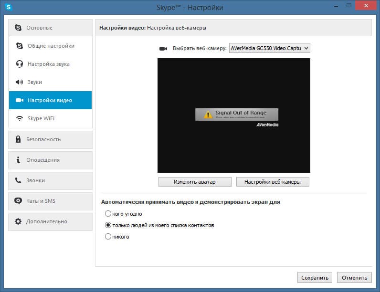Click the phone handset icon beside Звонки
This screenshot has height=292, width=380.
18,180
